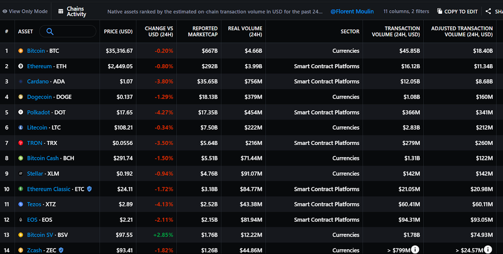503x254 pixels.
Task: Open the Zcash asset link
Action: click(x=34, y=250)
